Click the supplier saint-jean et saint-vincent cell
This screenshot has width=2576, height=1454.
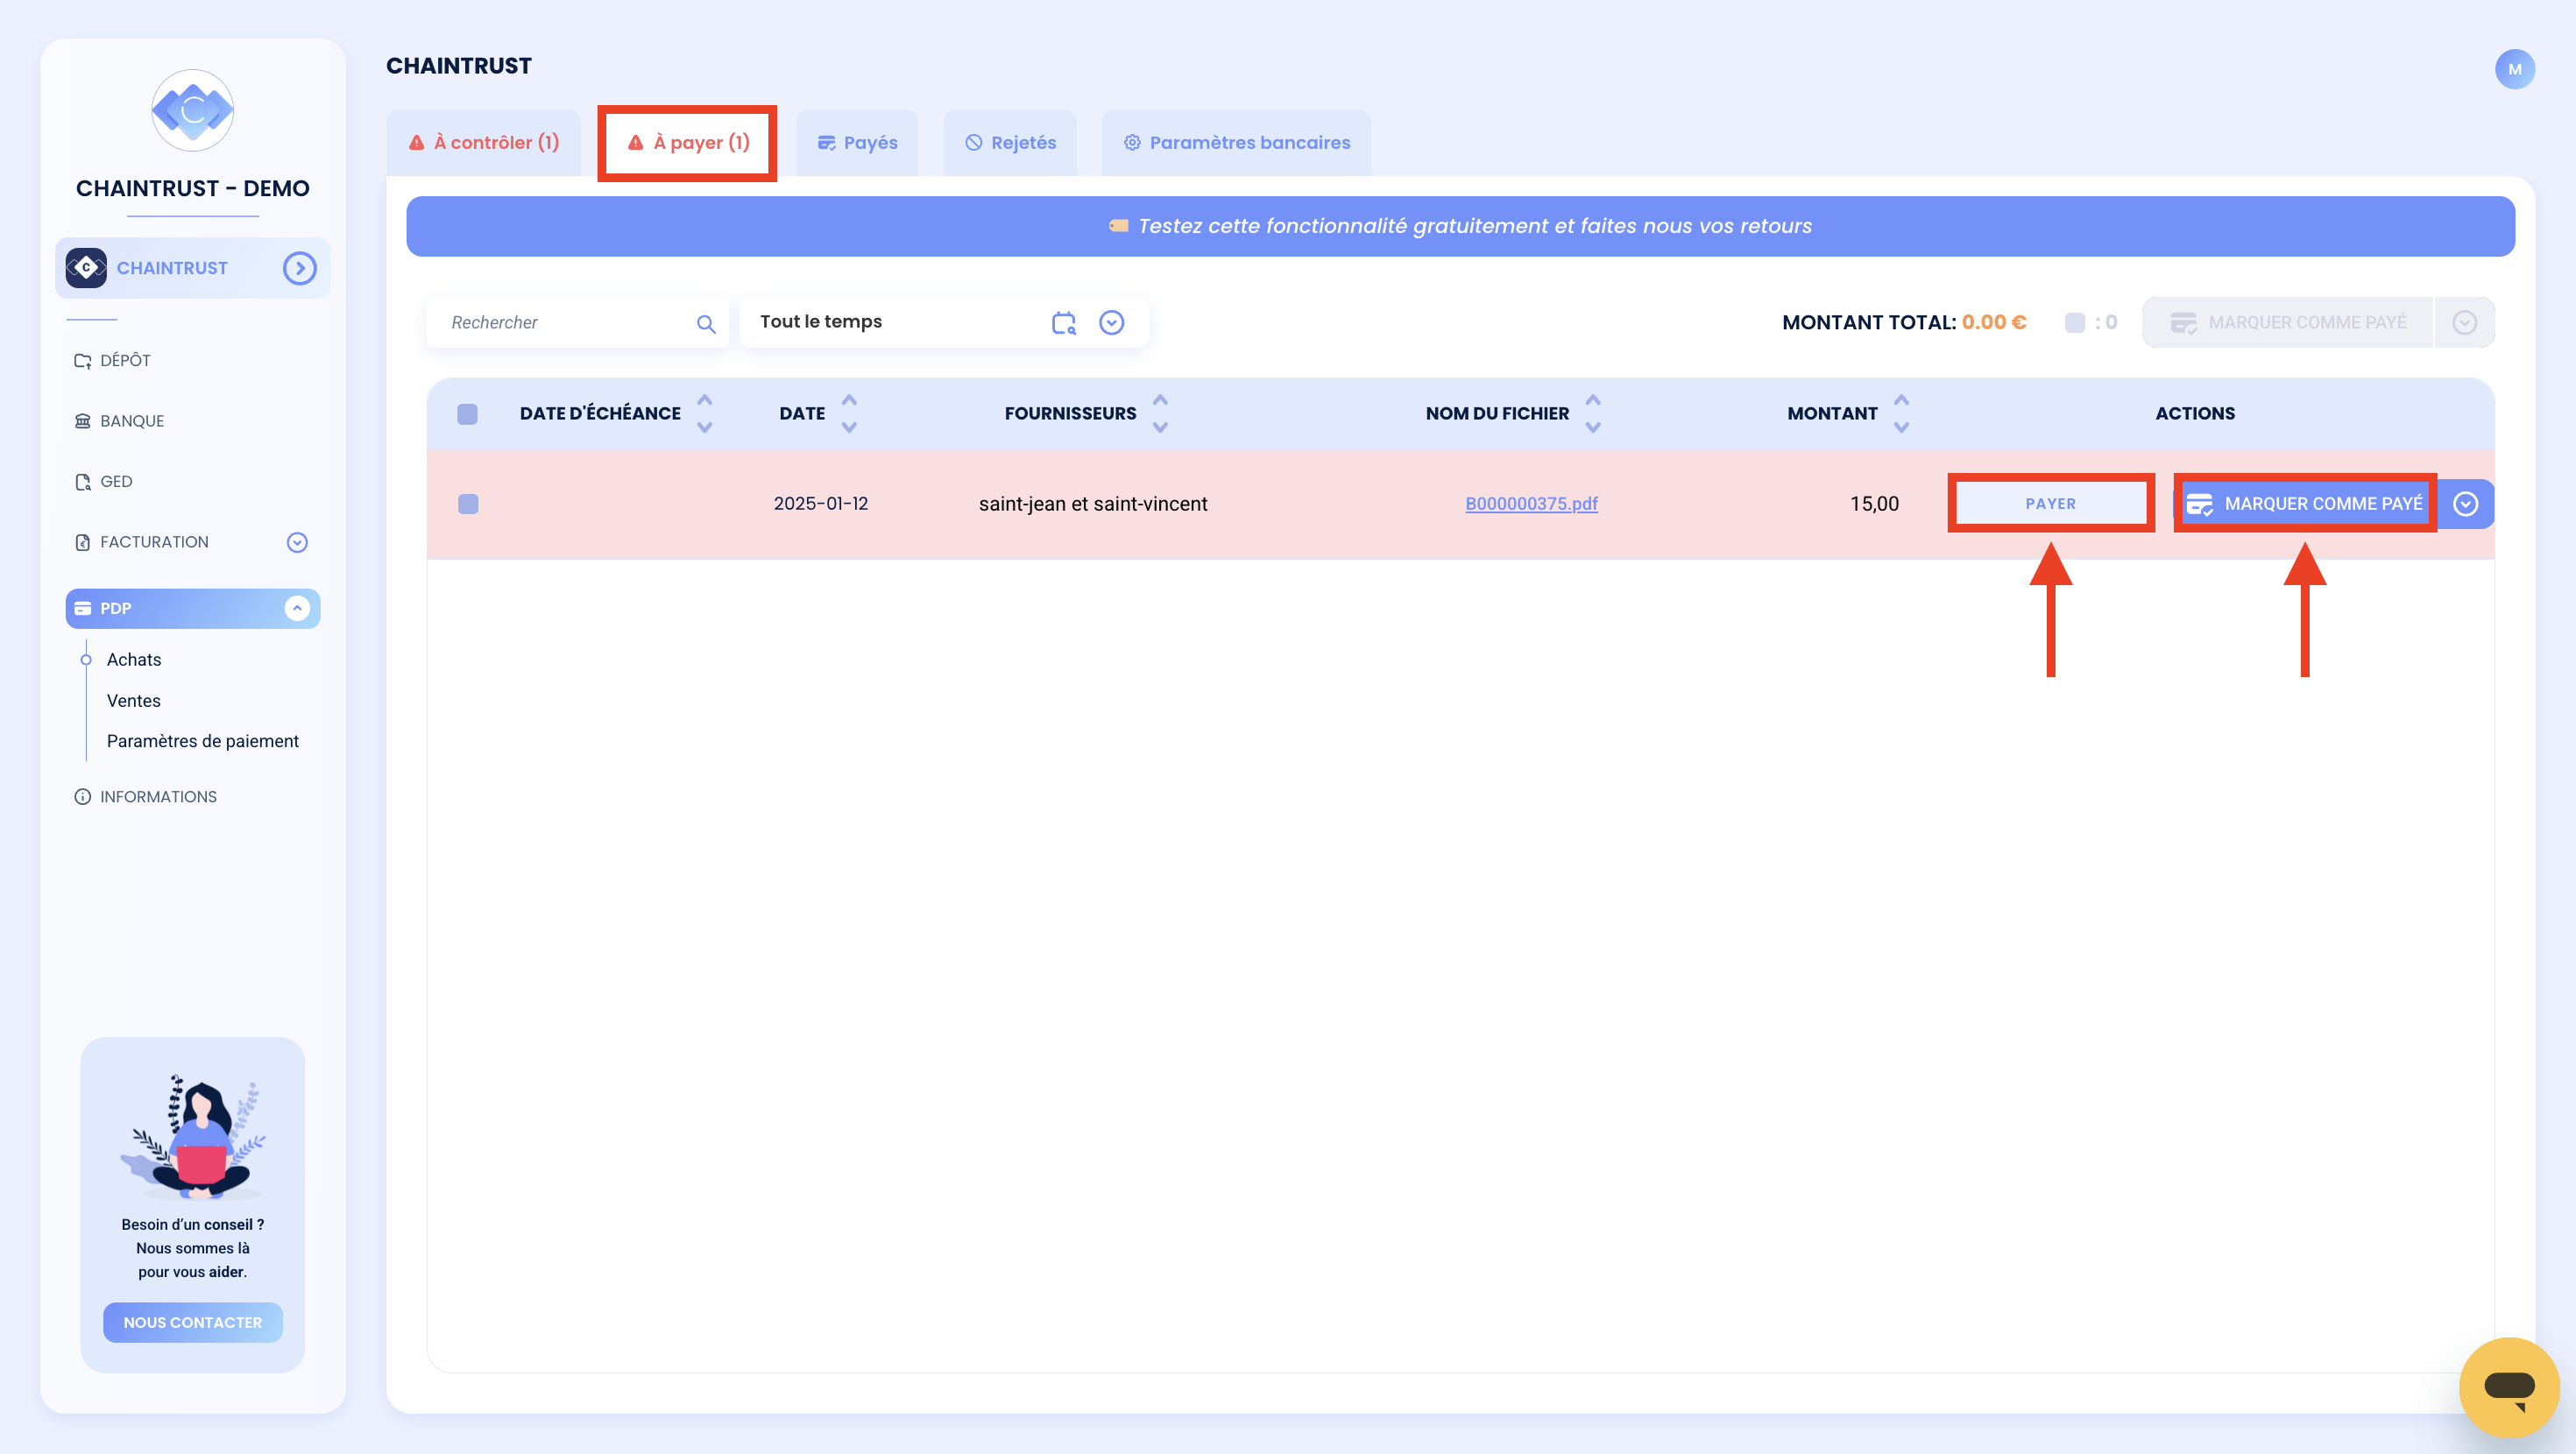[1093, 504]
